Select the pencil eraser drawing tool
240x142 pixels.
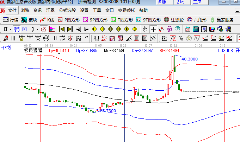pyautogui.click(x=6, y=38)
